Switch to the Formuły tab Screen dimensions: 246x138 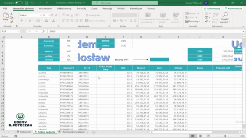81,8
